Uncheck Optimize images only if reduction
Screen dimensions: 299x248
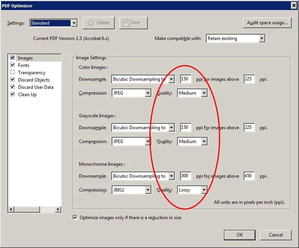click(75, 218)
